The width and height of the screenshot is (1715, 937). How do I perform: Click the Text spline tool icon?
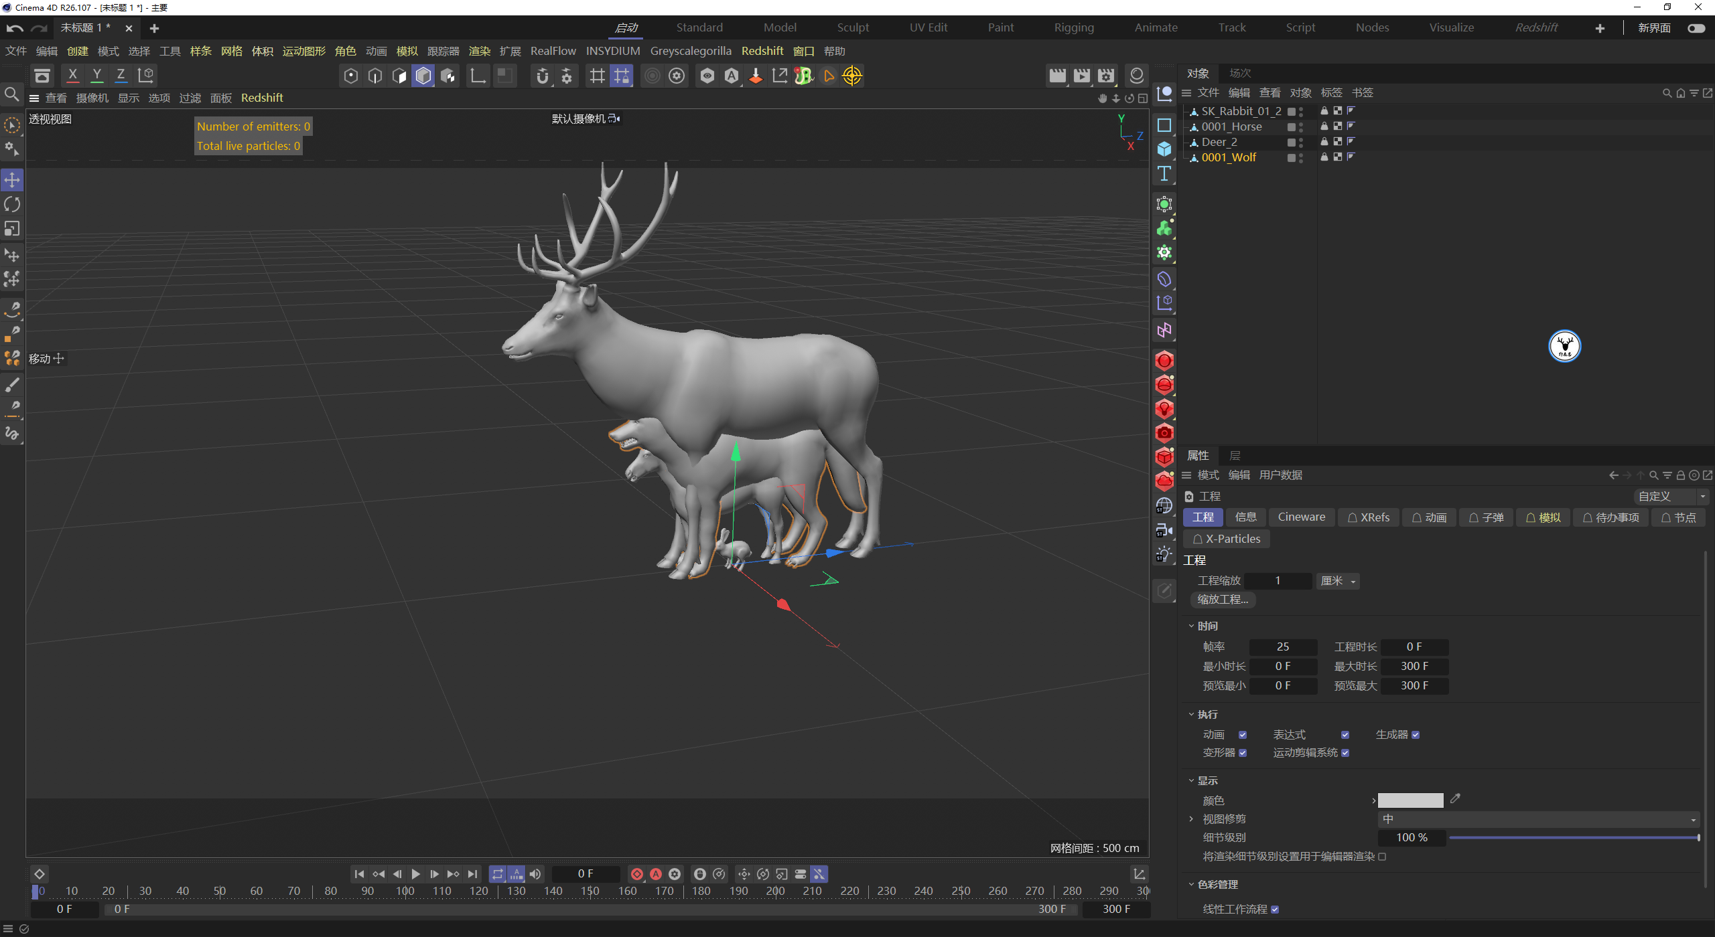click(x=1164, y=173)
